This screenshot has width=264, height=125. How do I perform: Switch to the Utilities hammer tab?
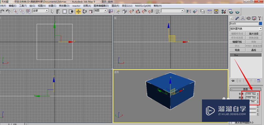260,18
